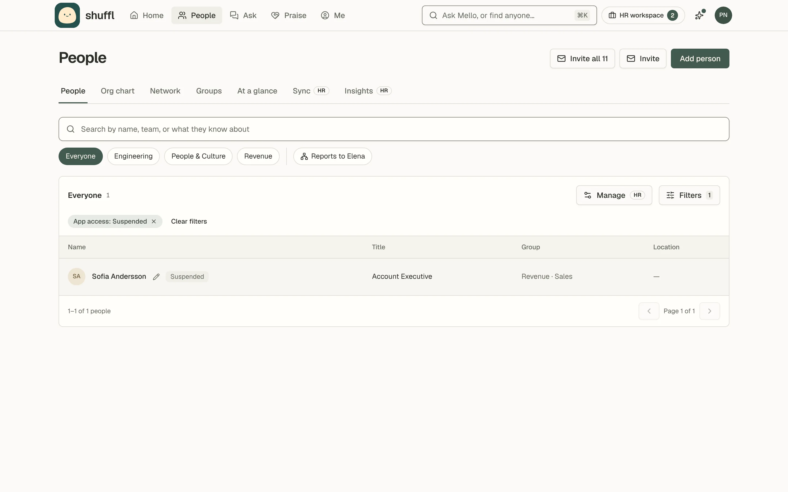
Task: Toggle the Engineering team filter pill
Action: tap(133, 156)
